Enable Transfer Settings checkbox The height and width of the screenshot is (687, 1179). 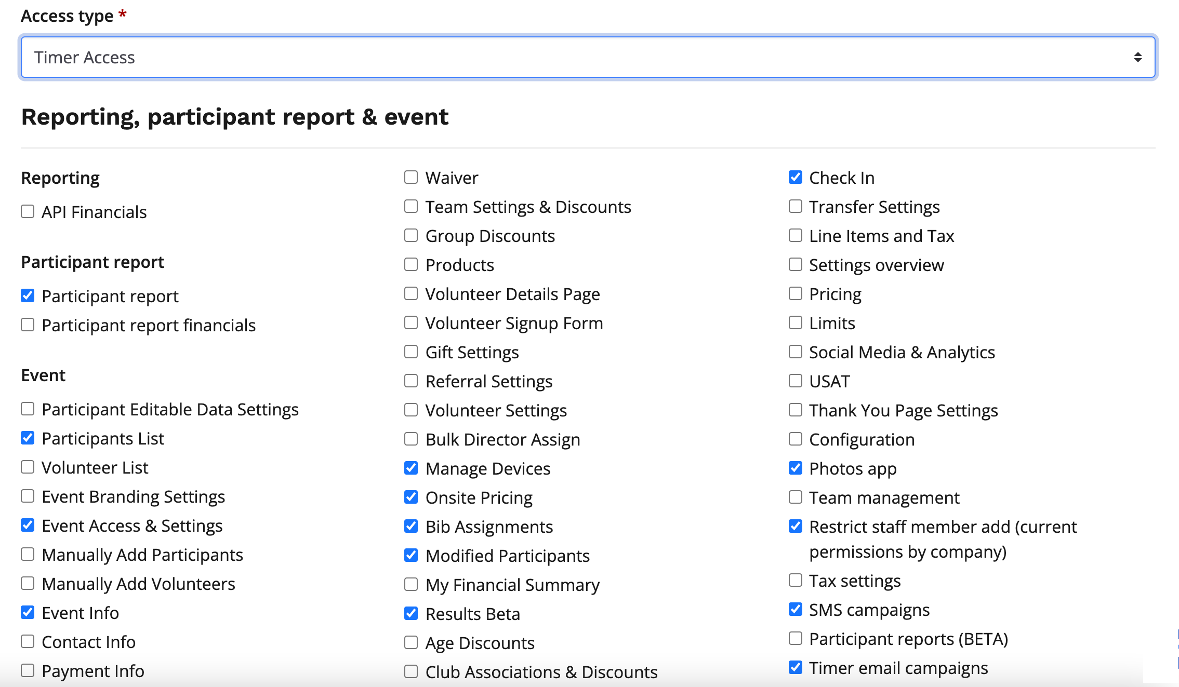(796, 207)
